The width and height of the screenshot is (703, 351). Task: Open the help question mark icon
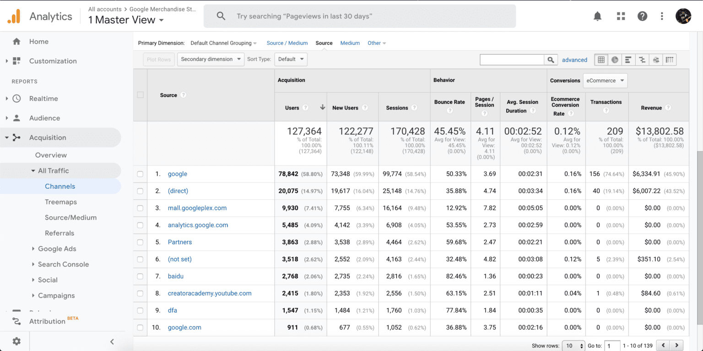(642, 16)
